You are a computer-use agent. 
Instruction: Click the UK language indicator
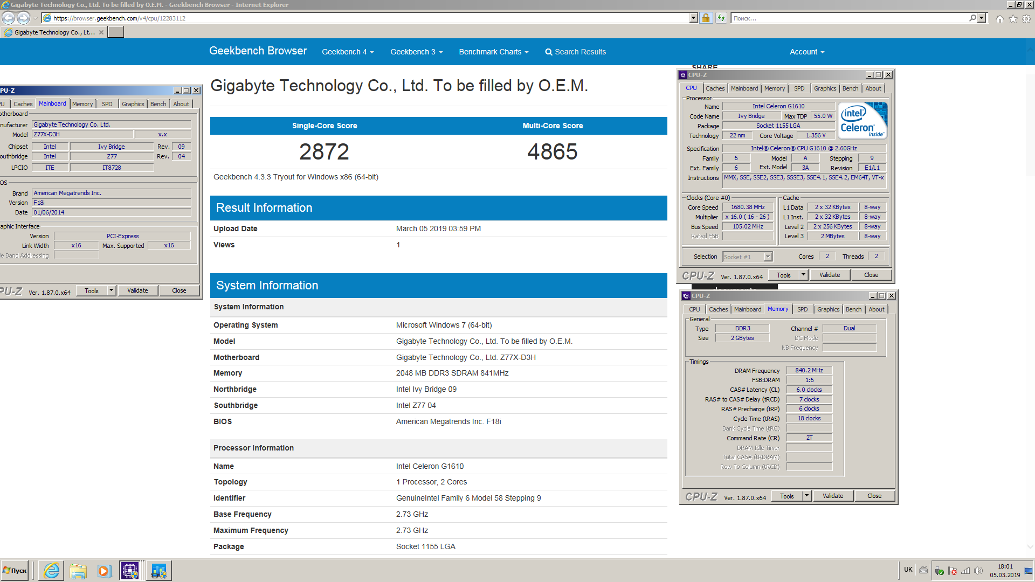point(908,570)
